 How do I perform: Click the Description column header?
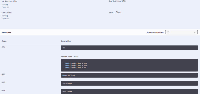pyautogui.click(x=66, y=41)
